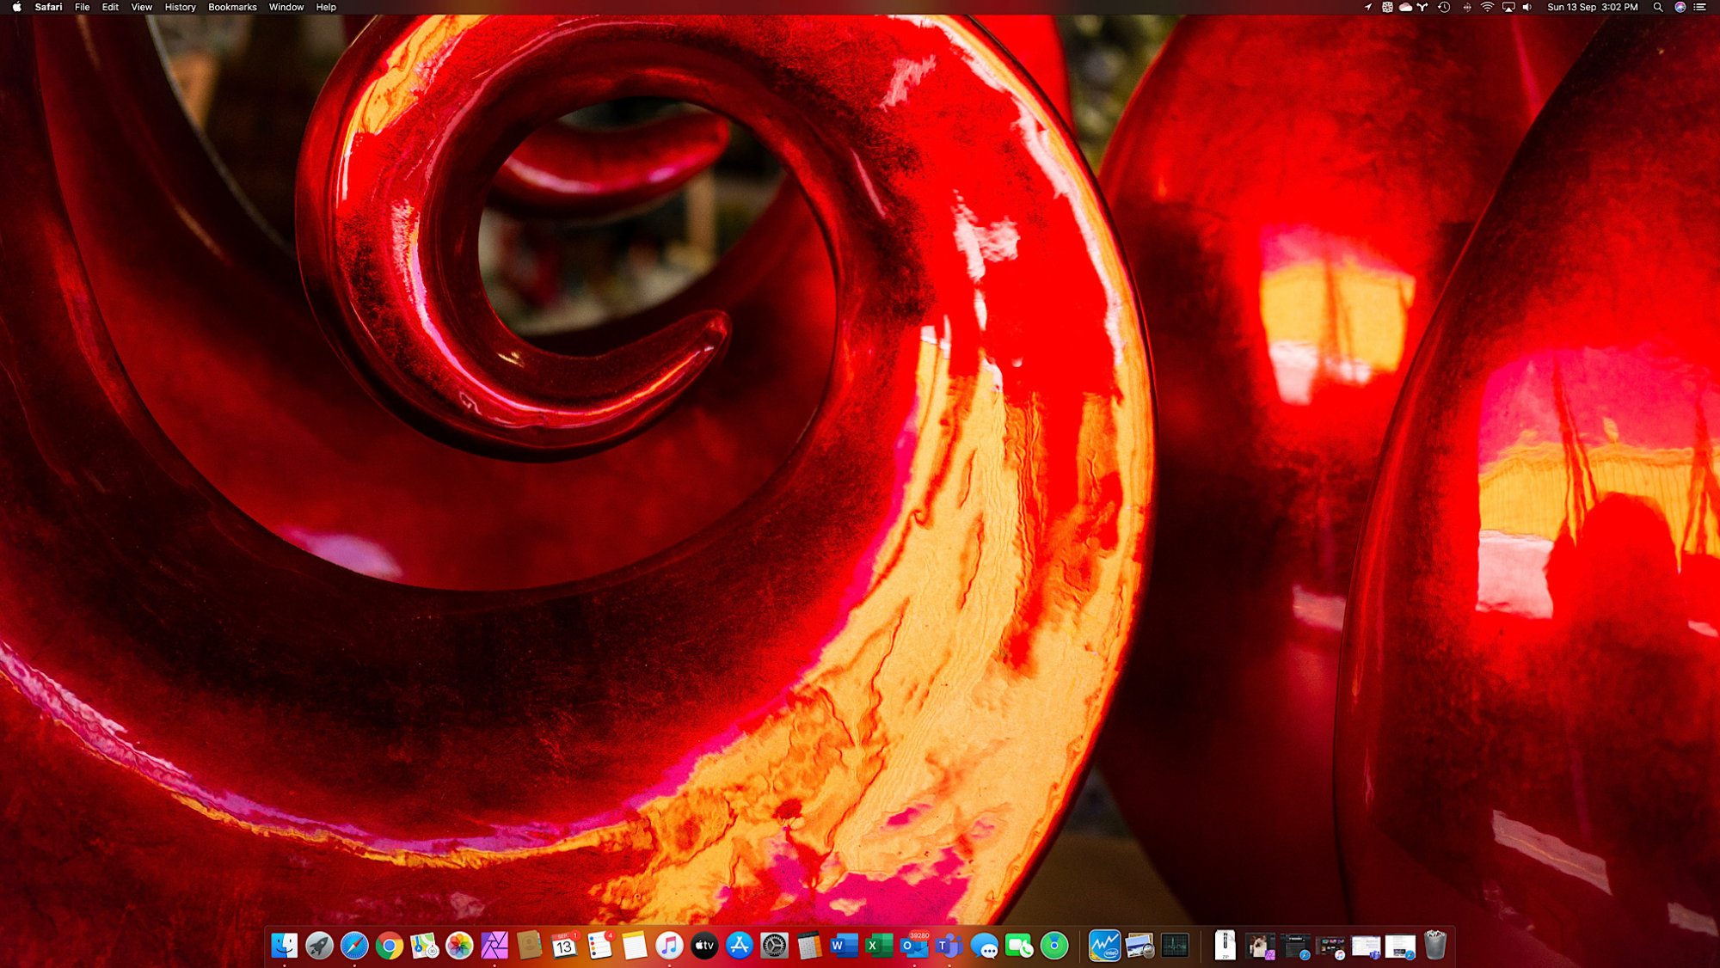This screenshot has height=968, width=1720.
Task: Open Microsoft Teams app in the Dock
Action: tap(949, 946)
